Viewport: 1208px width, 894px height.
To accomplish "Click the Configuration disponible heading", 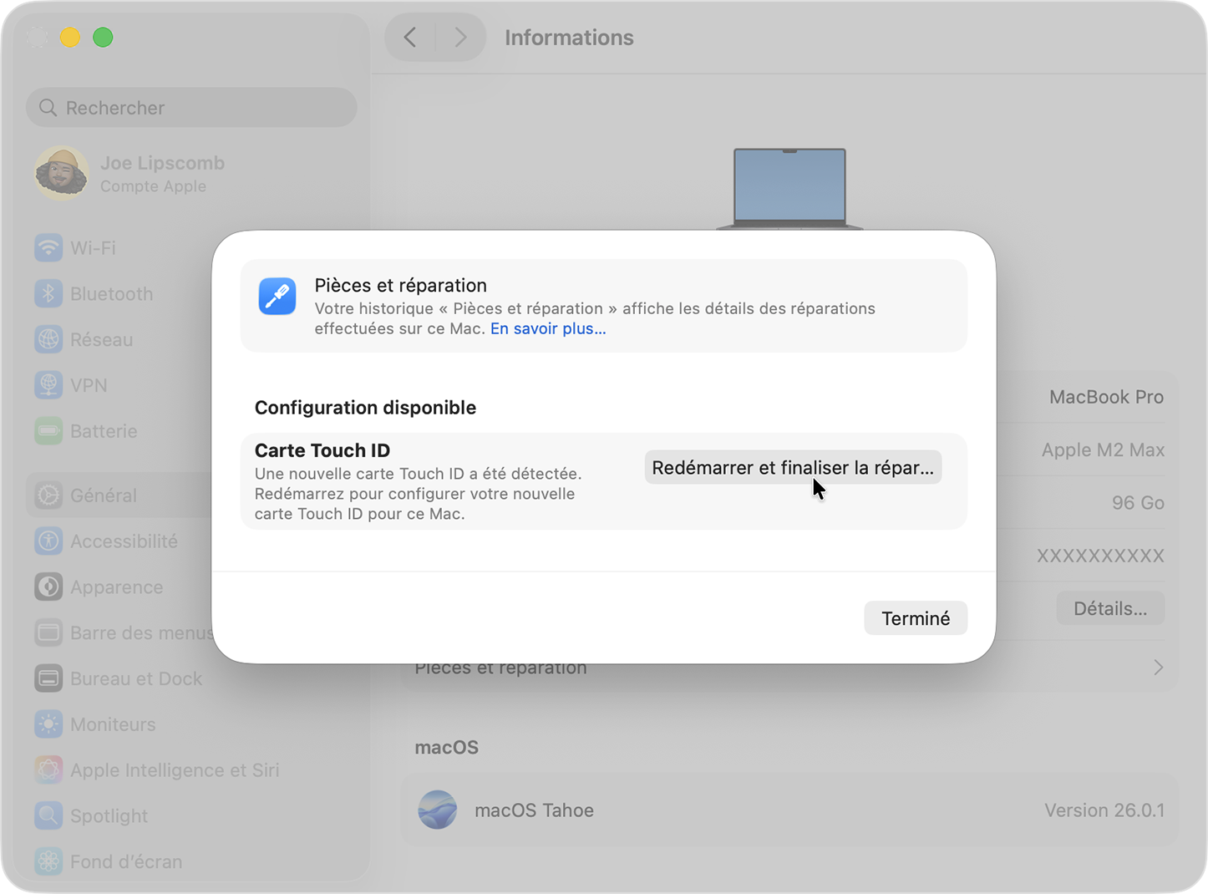I will coord(365,408).
